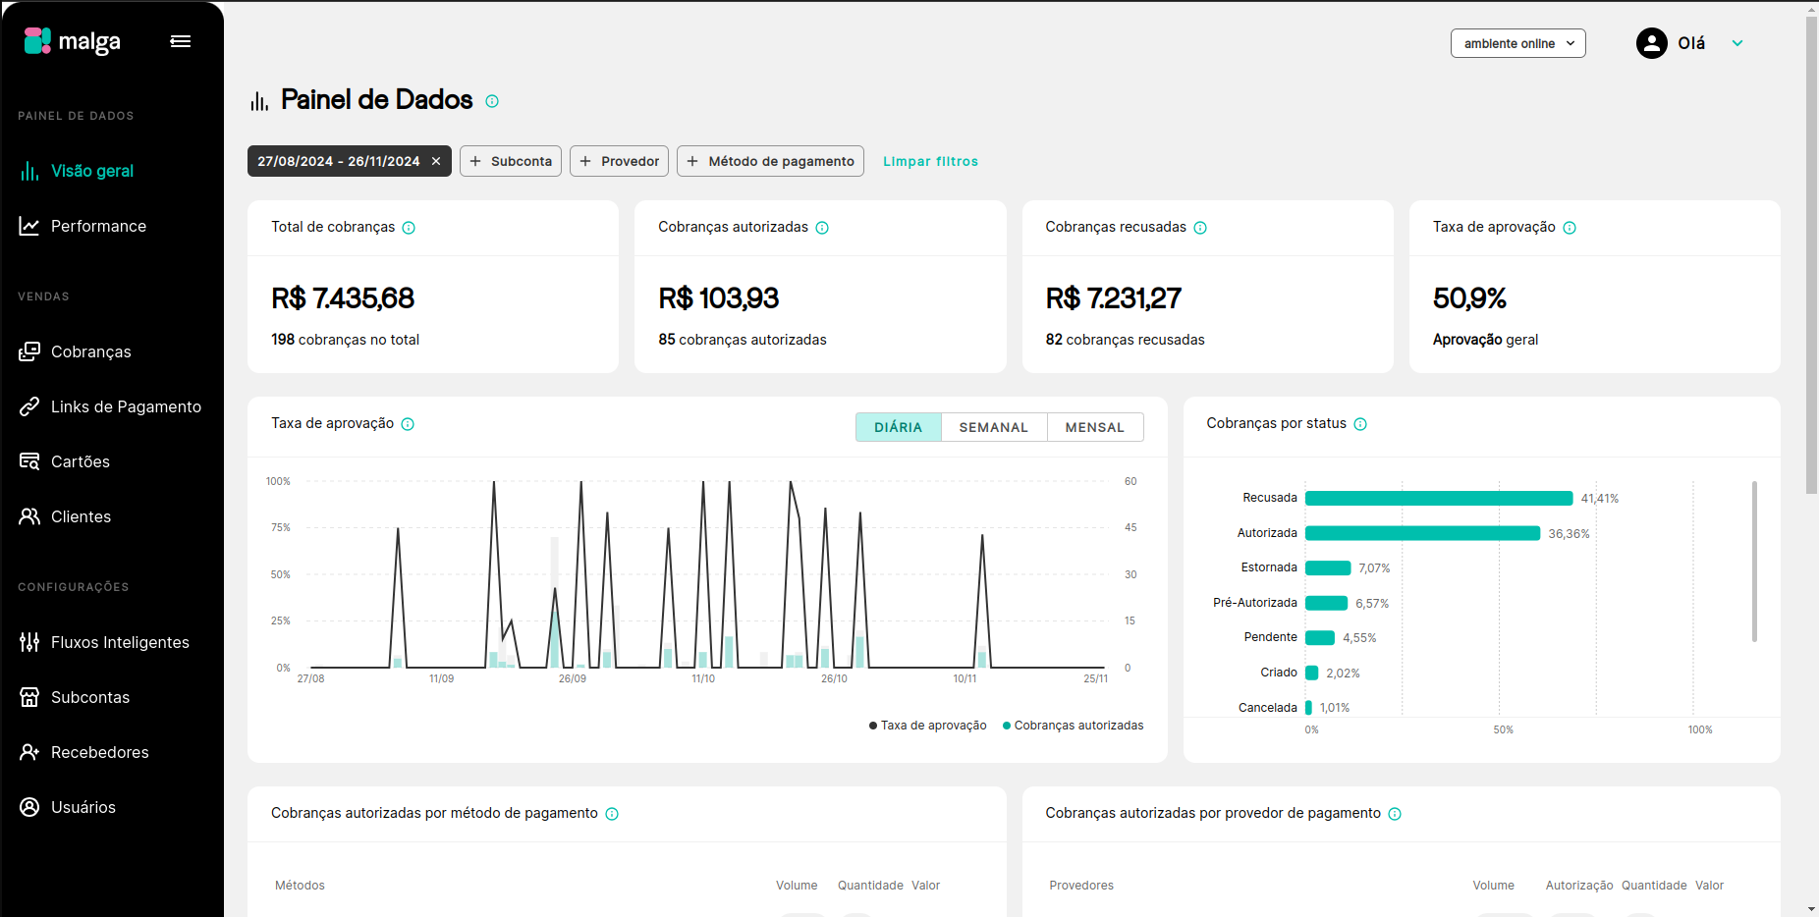Open the ambiente online dropdown
The width and height of the screenshot is (1819, 917).
(1518, 43)
